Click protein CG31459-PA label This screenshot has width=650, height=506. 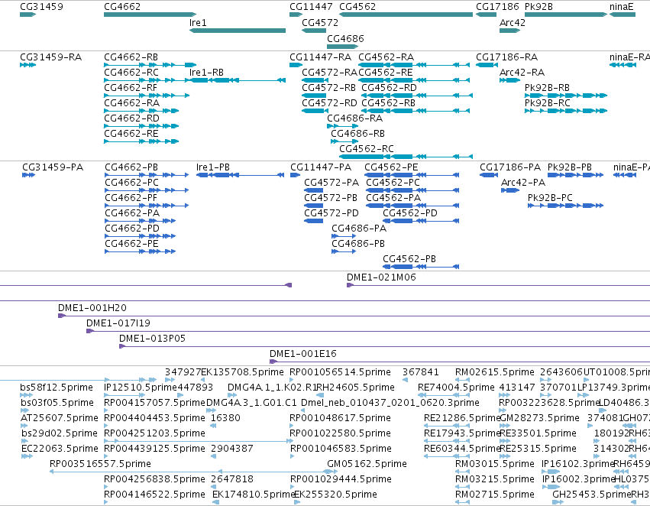[x=53, y=167]
